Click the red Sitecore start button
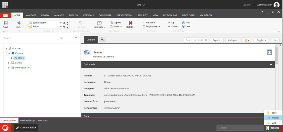The width and height of the screenshot is (283, 132). [x=5, y=128]
